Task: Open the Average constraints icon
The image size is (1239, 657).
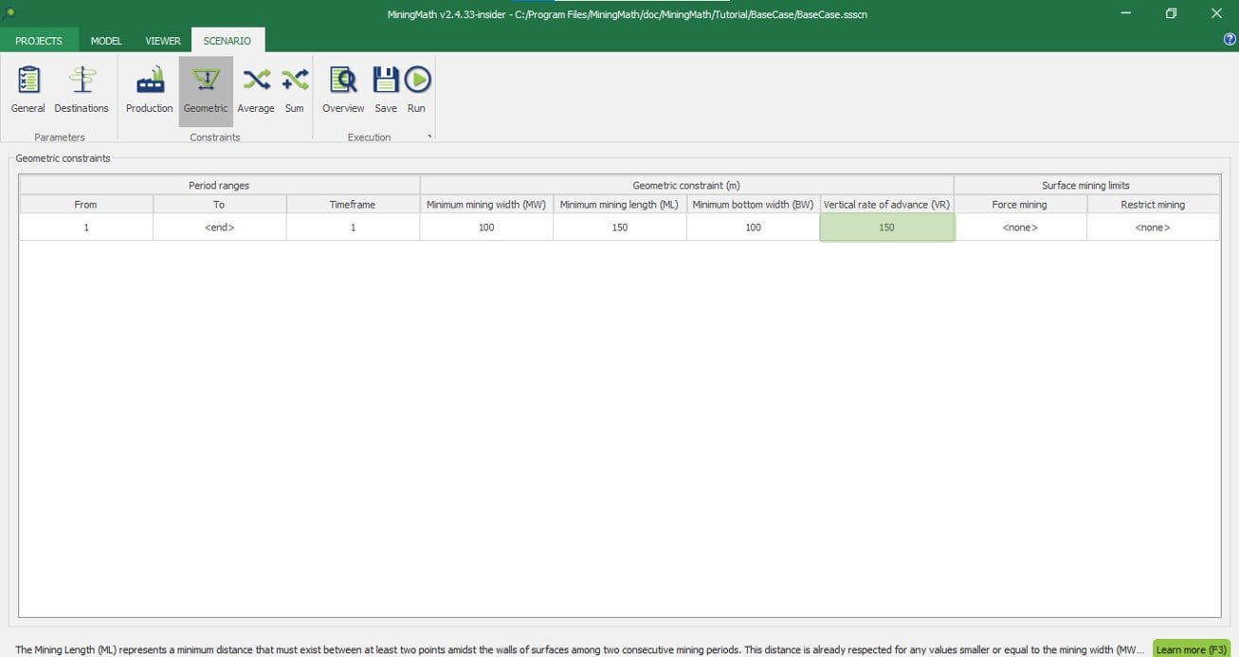Action: pyautogui.click(x=256, y=90)
